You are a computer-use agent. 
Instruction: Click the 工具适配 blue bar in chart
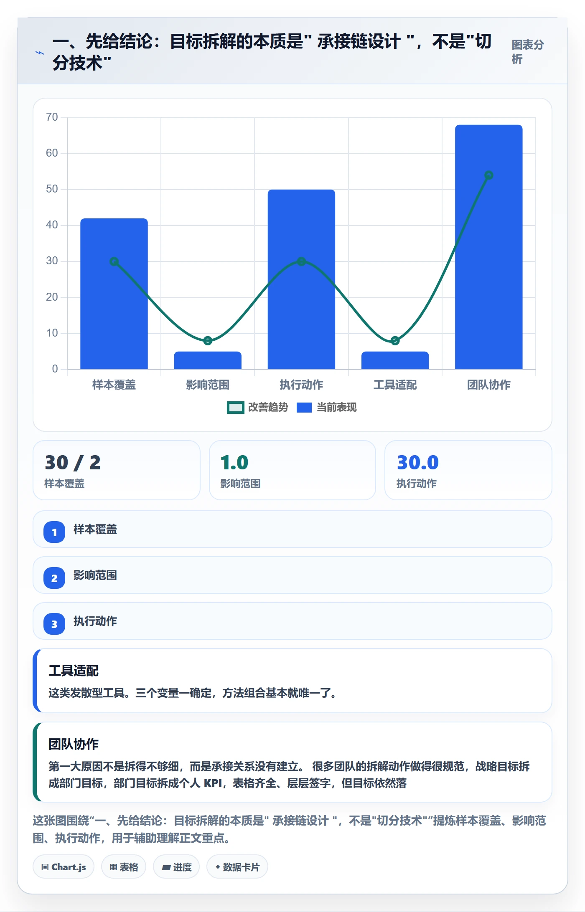pyautogui.click(x=395, y=360)
